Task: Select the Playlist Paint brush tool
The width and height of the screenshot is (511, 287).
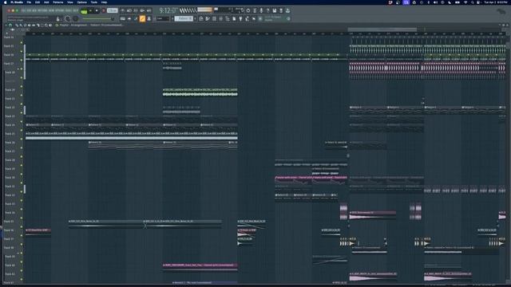Action: (x=21, y=26)
